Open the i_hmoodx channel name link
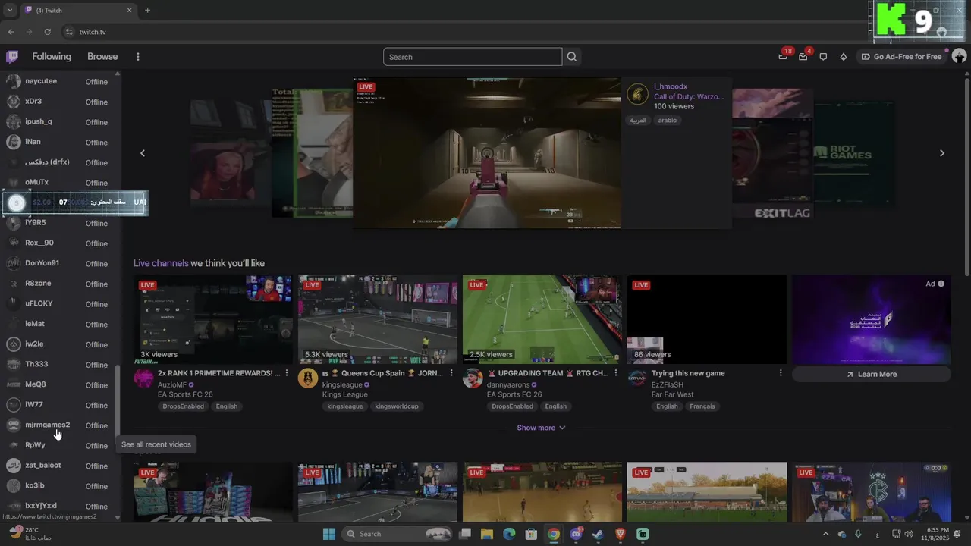This screenshot has width=971, height=546. click(x=671, y=86)
